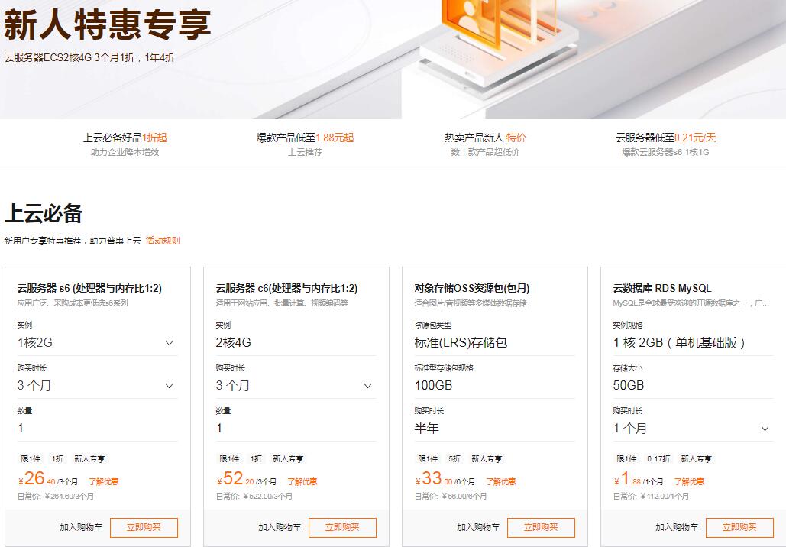Click 新人专享 tag in the OSS card
Image resolution: width=786 pixels, height=547 pixels.
pyautogui.click(x=487, y=458)
